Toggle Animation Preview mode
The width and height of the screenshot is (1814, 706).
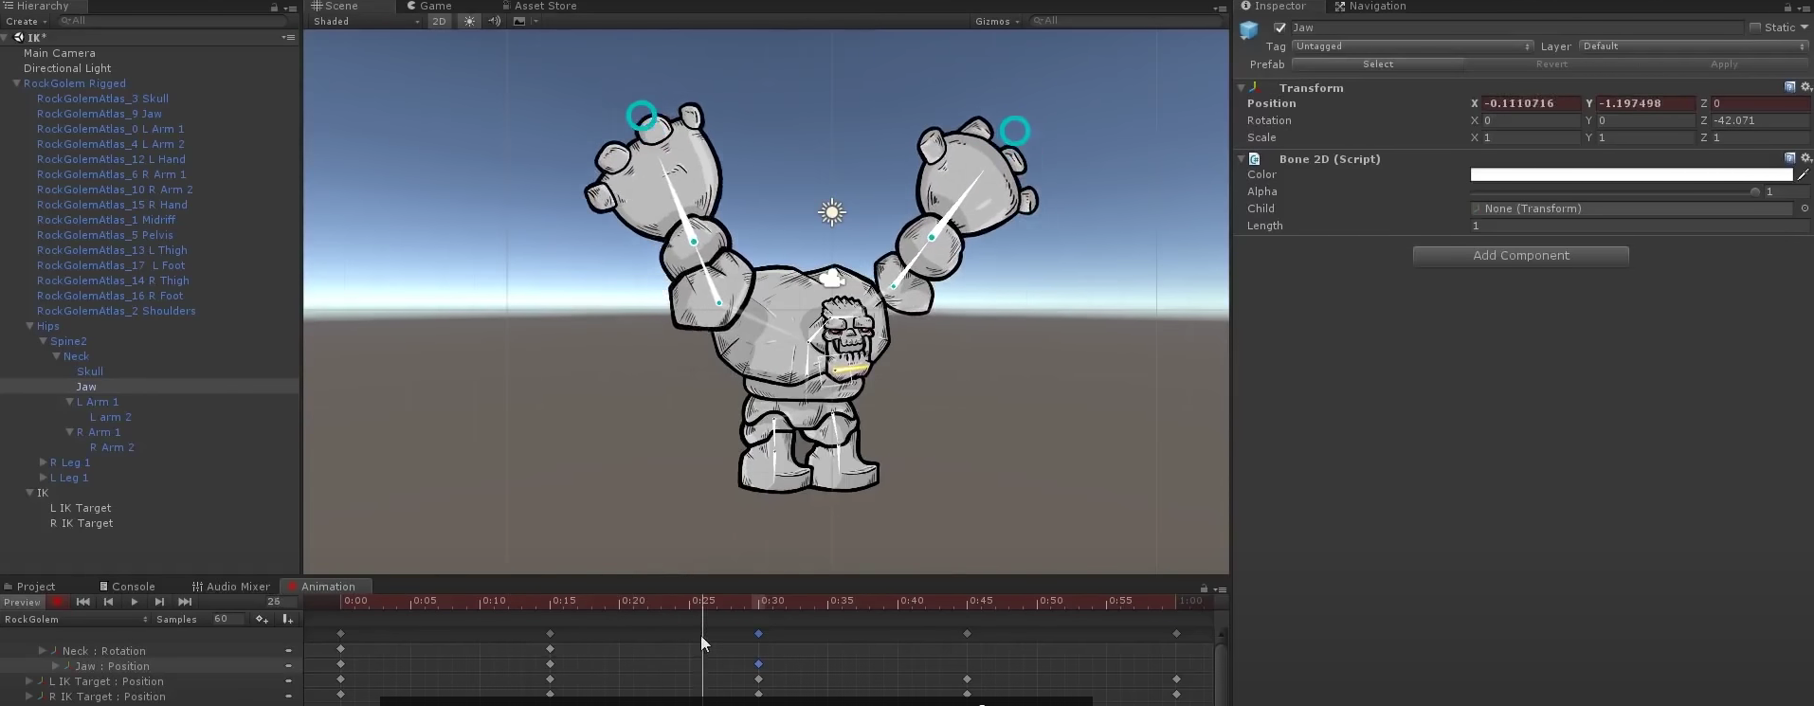point(22,602)
